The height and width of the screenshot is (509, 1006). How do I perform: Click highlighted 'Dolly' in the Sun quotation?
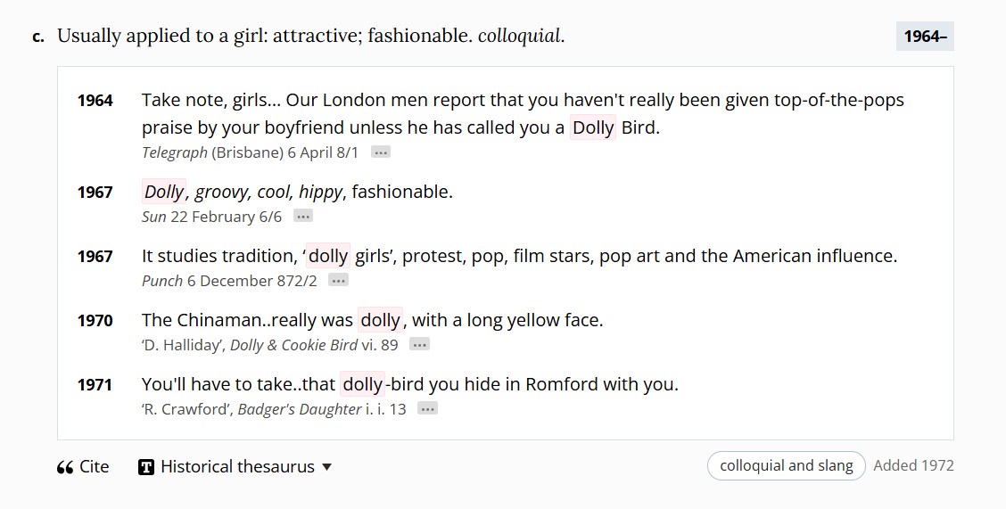pos(163,192)
